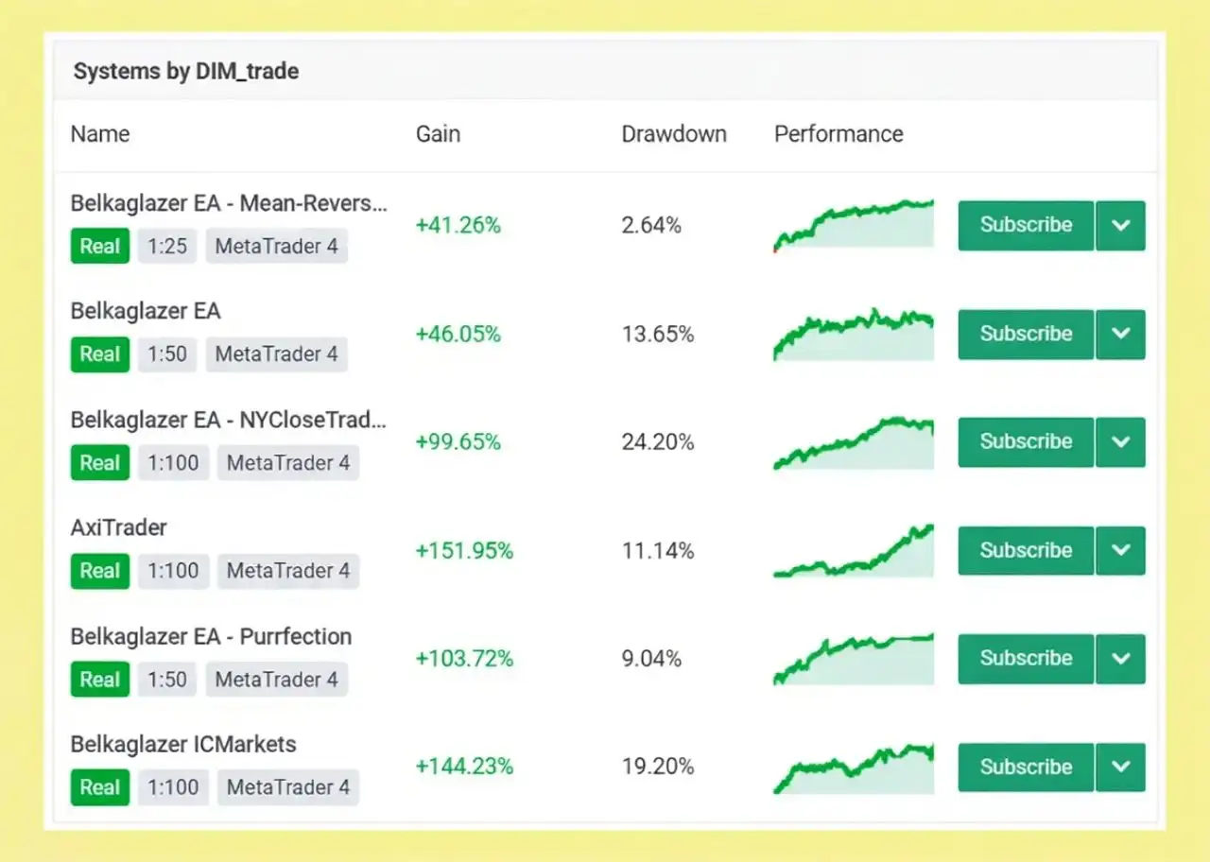Click MetaTrader 4 tag under Belkaglazer ICMarkets
Screen dimensions: 1210x862
click(287, 787)
